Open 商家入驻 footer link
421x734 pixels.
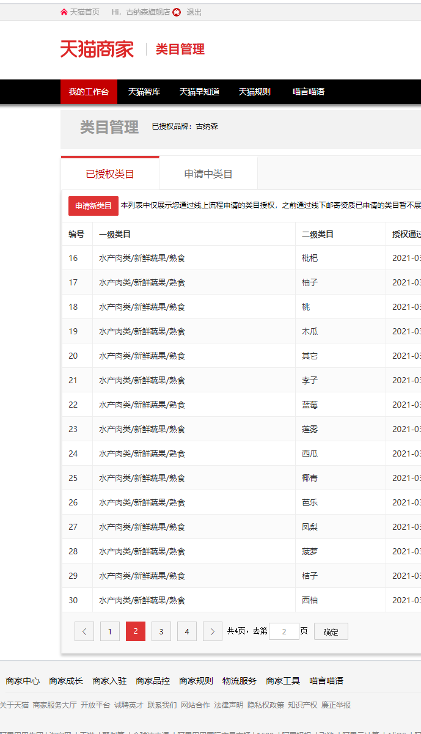coord(109,681)
